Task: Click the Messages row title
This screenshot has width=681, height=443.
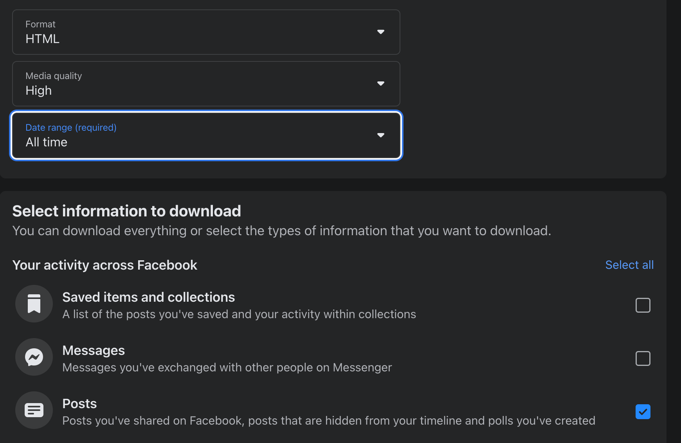Action: (x=94, y=351)
